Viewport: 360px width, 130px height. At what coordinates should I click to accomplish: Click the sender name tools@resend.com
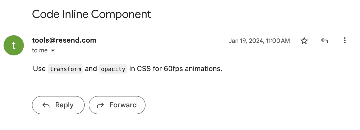coord(64,40)
